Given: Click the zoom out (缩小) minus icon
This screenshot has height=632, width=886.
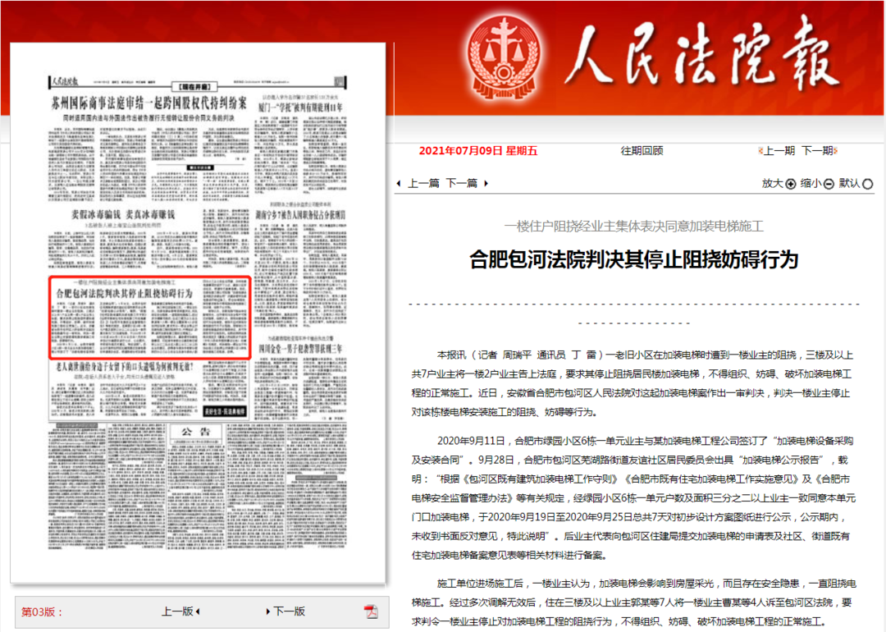Looking at the screenshot, I should click(x=829, y=184).
